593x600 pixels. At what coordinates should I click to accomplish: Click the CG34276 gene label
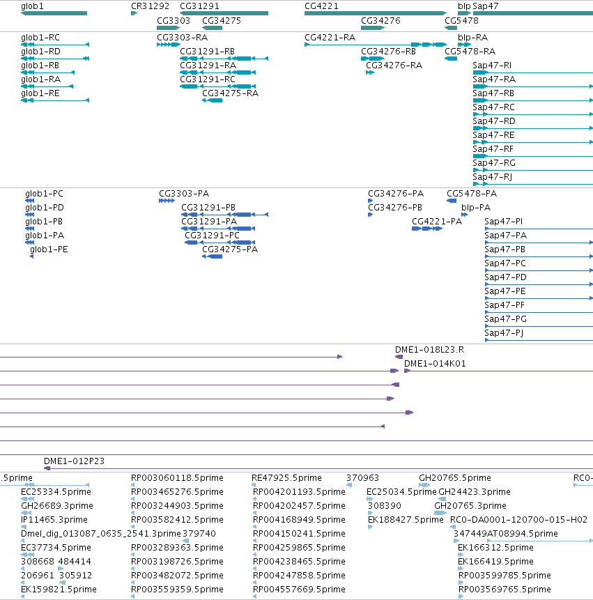380,21
